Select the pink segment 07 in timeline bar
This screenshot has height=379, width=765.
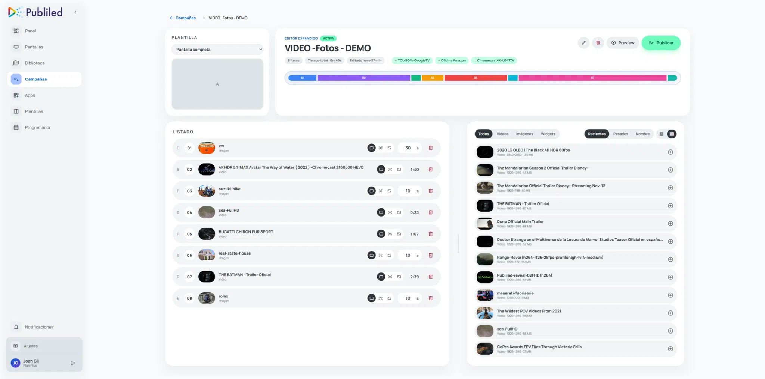[x=592, y=78]
